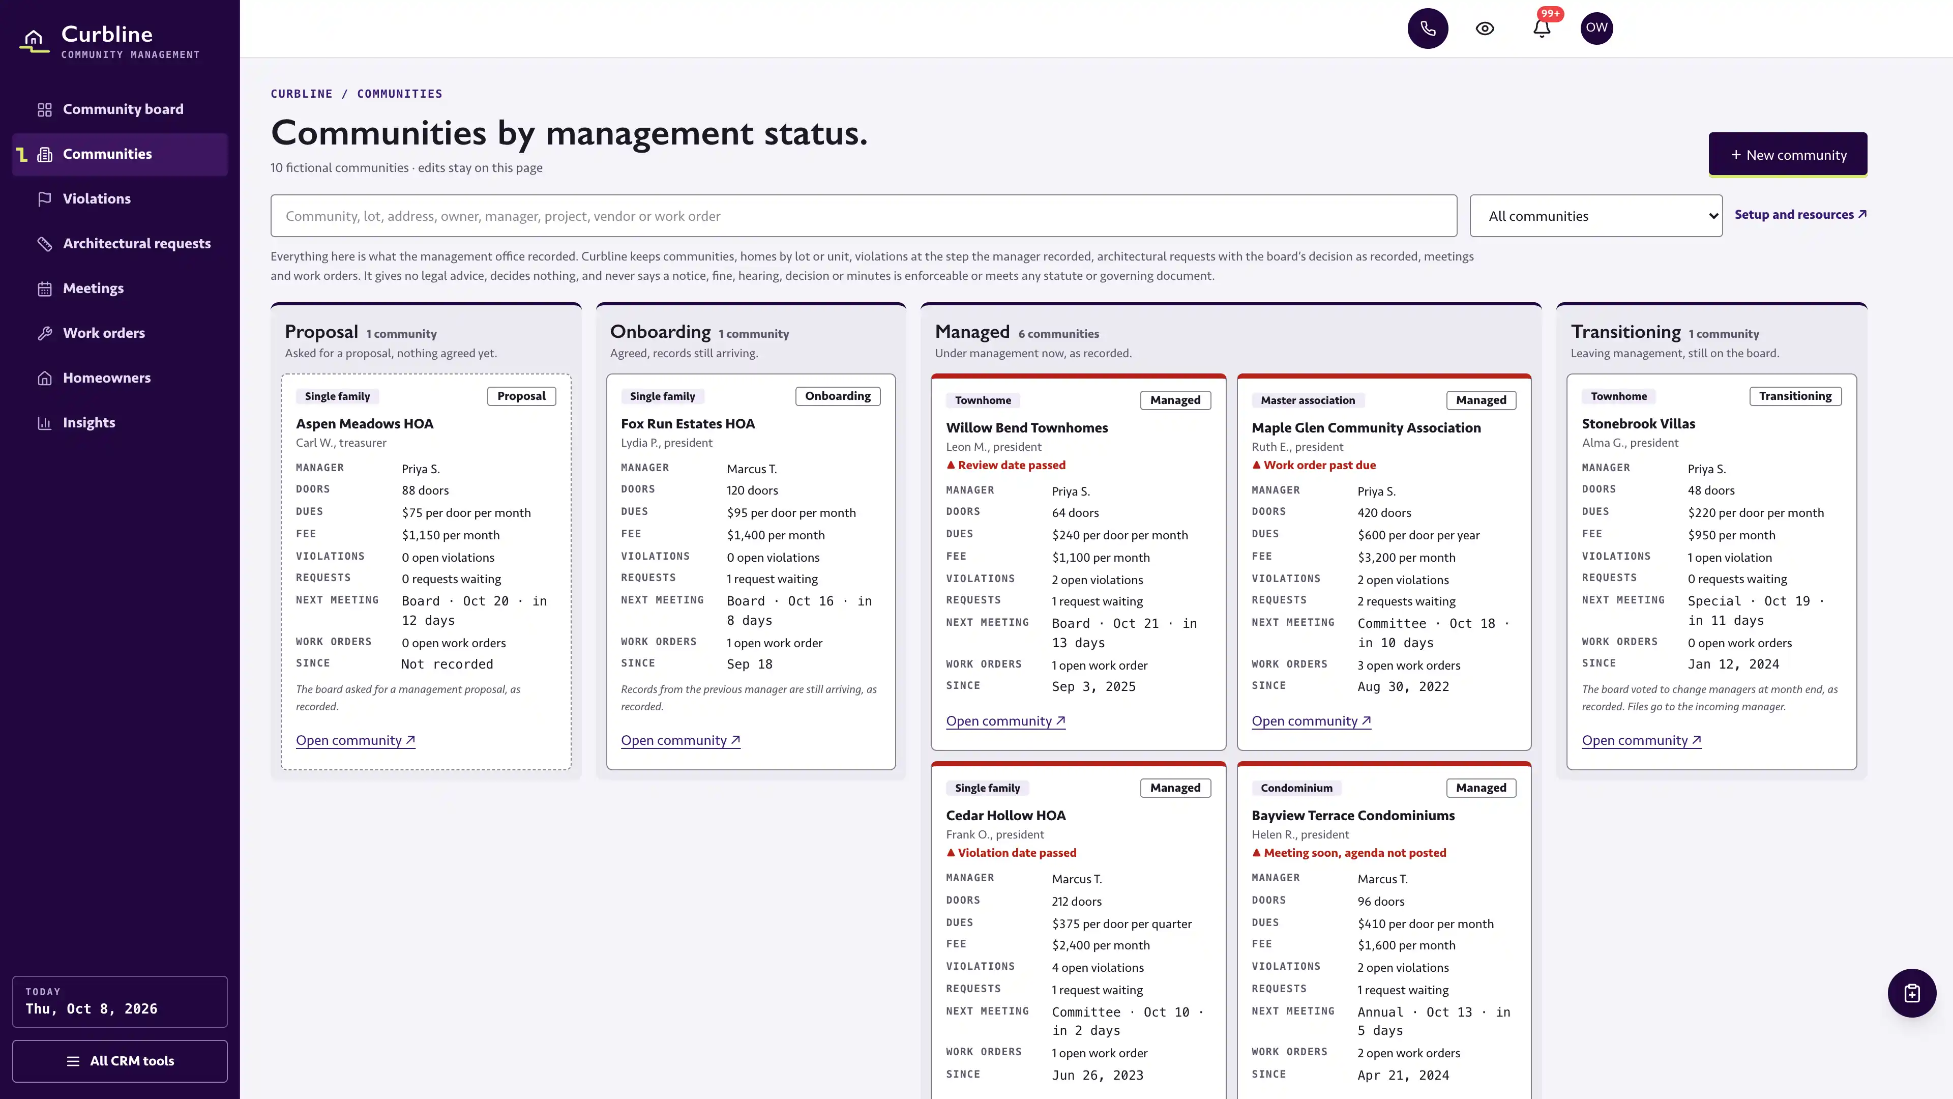The width and height of the screenshot is (1953, 1099).
Task: Click the phone call icon button
Action: tap(1428, 28)
